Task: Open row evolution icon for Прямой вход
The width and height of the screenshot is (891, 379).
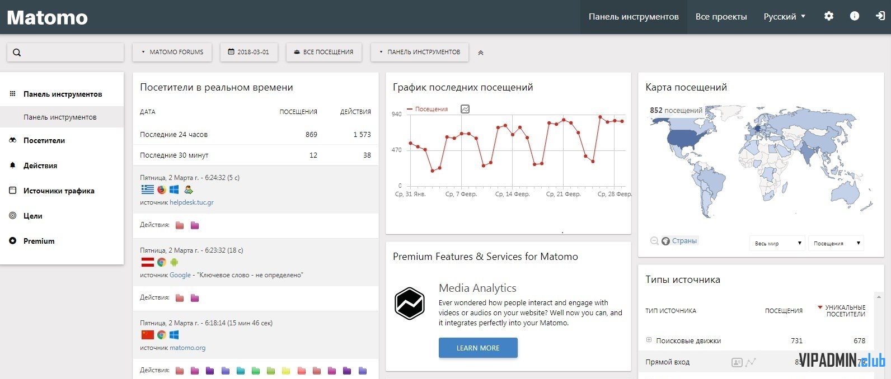Action: 751,362
